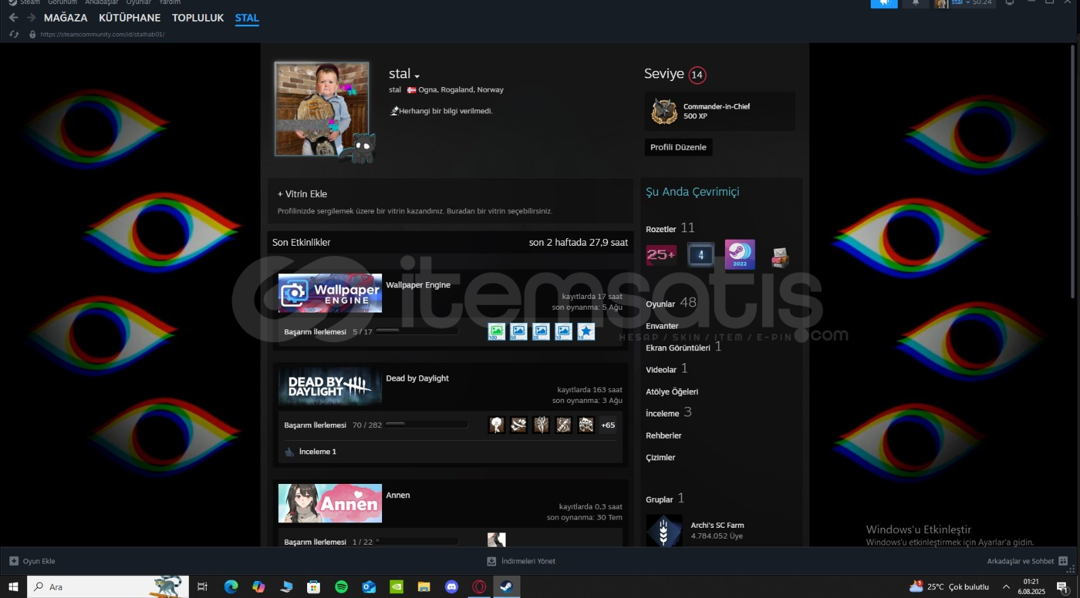Click the thumbs-up icon next to İnceleme 1

pos(290,452)
